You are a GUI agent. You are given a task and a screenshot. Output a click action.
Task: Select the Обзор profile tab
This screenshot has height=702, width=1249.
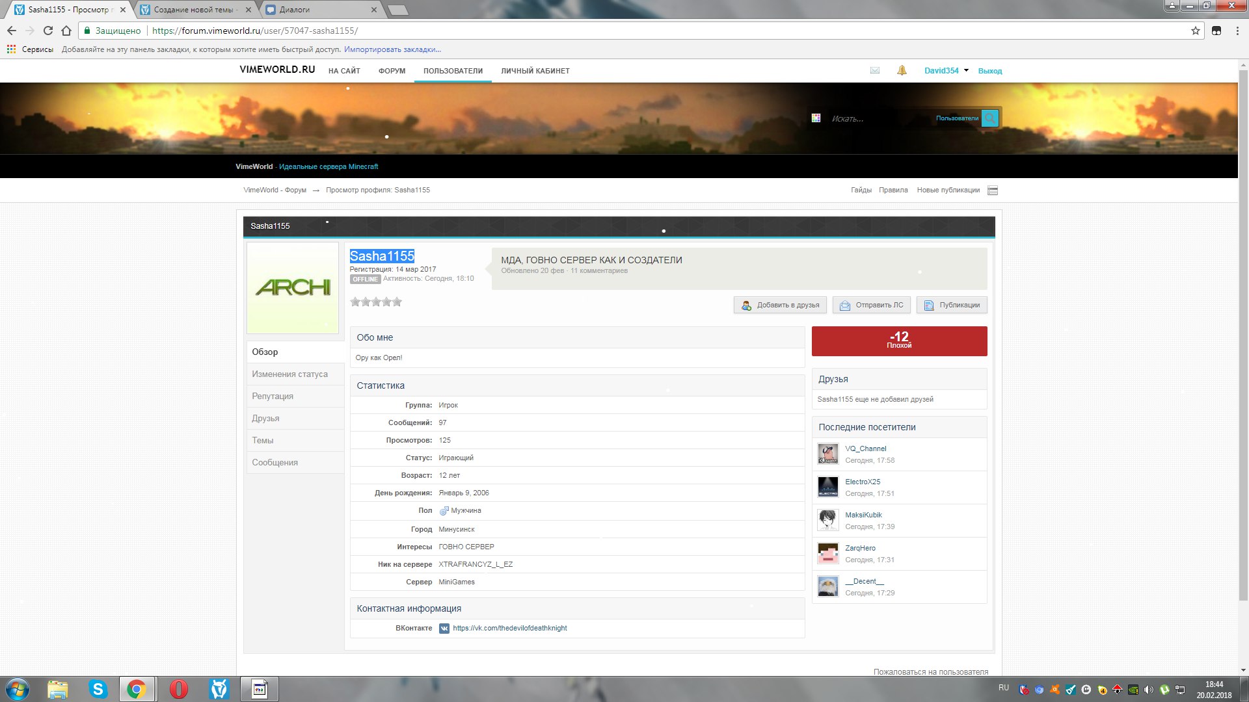pos(295,352)
